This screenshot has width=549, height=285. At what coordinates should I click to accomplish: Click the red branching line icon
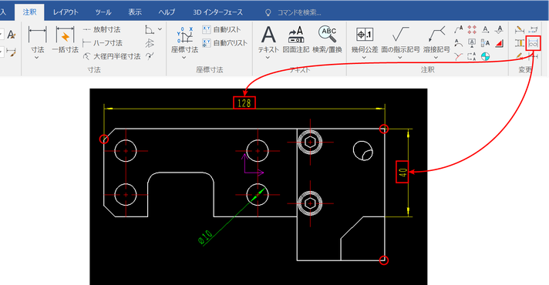(x=459, y=56)
